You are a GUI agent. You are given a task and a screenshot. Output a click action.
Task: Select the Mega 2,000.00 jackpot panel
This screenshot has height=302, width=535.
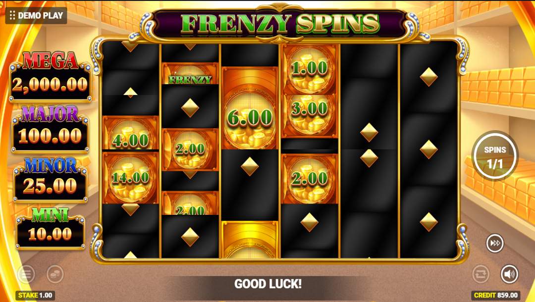pyautogui.click(x=51, y=77)
